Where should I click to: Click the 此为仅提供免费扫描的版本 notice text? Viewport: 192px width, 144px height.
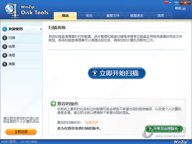[x=79, y=128]
